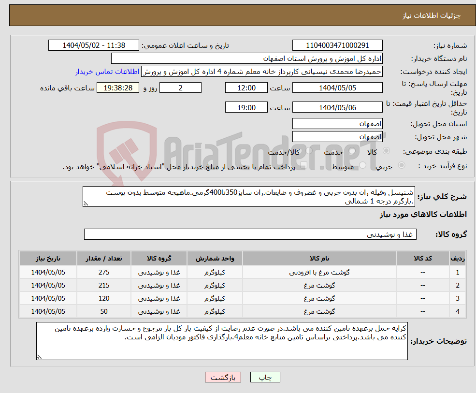
Task: Click the اصفهان delivery city field
Action: (x=337, y=136)
